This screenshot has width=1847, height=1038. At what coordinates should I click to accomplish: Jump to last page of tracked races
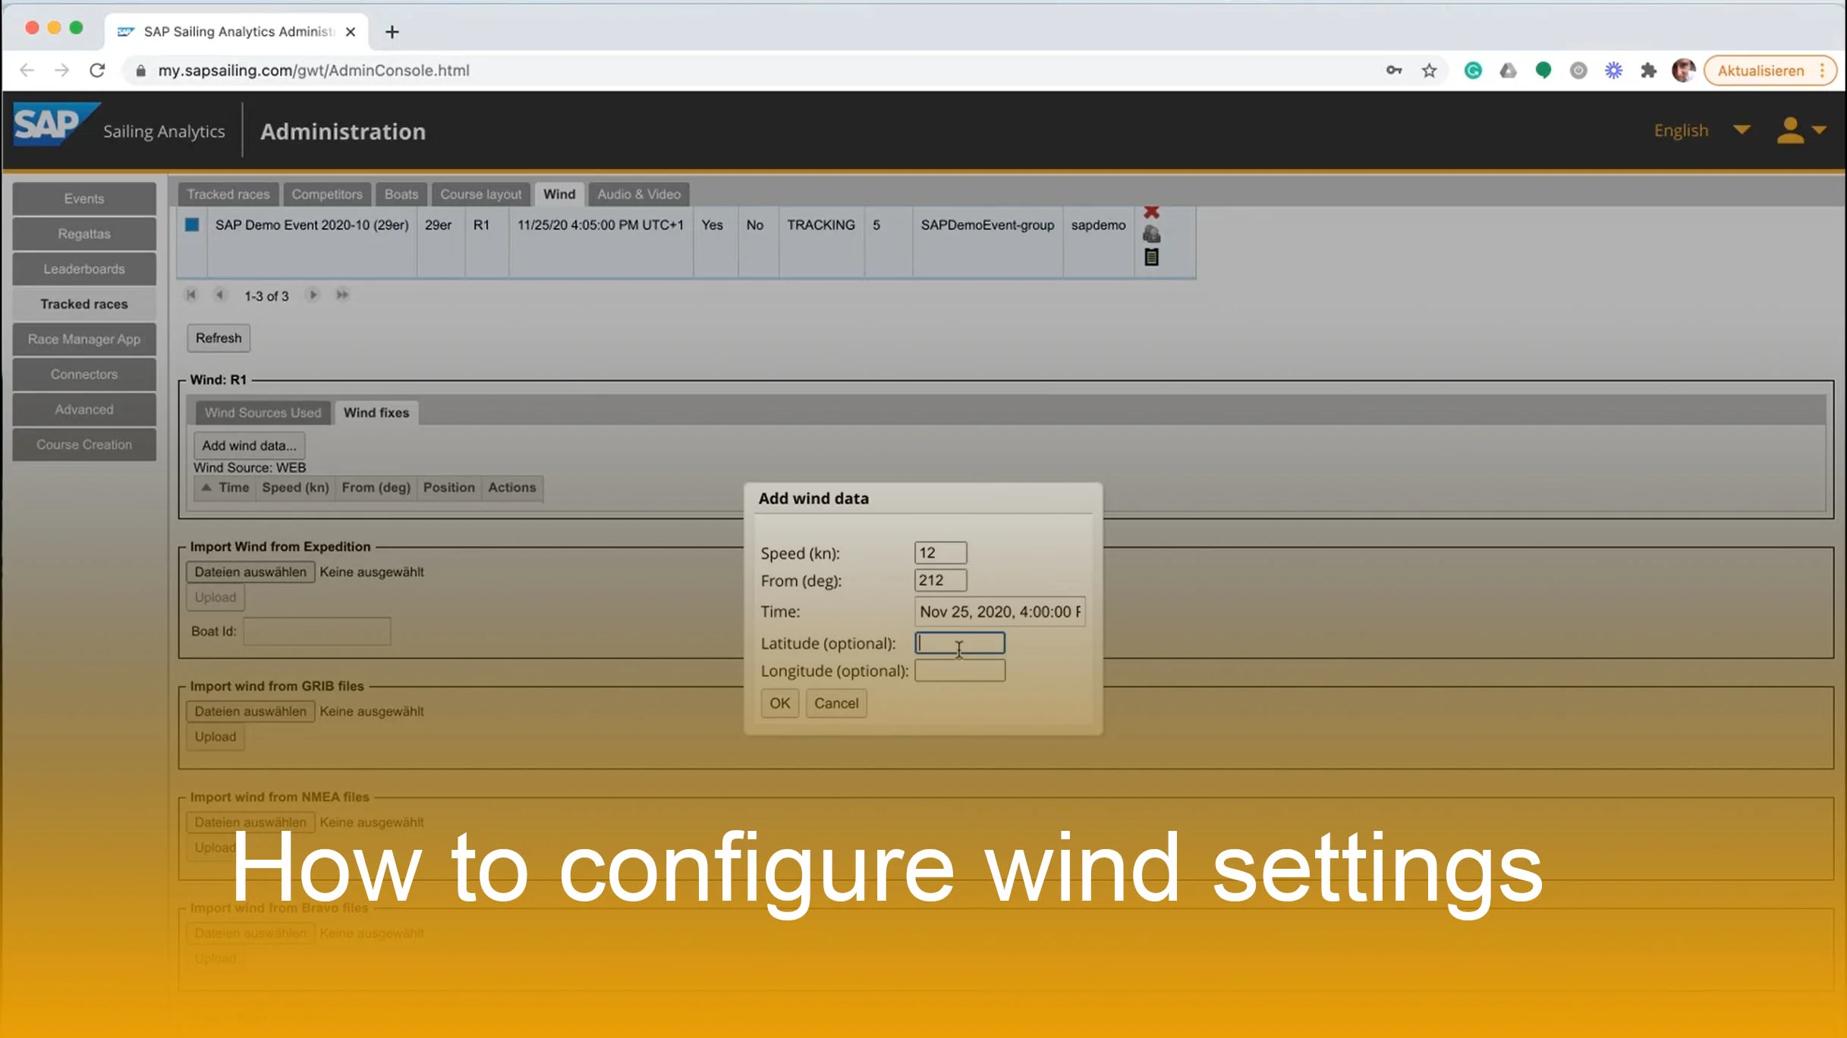(341, 295)
